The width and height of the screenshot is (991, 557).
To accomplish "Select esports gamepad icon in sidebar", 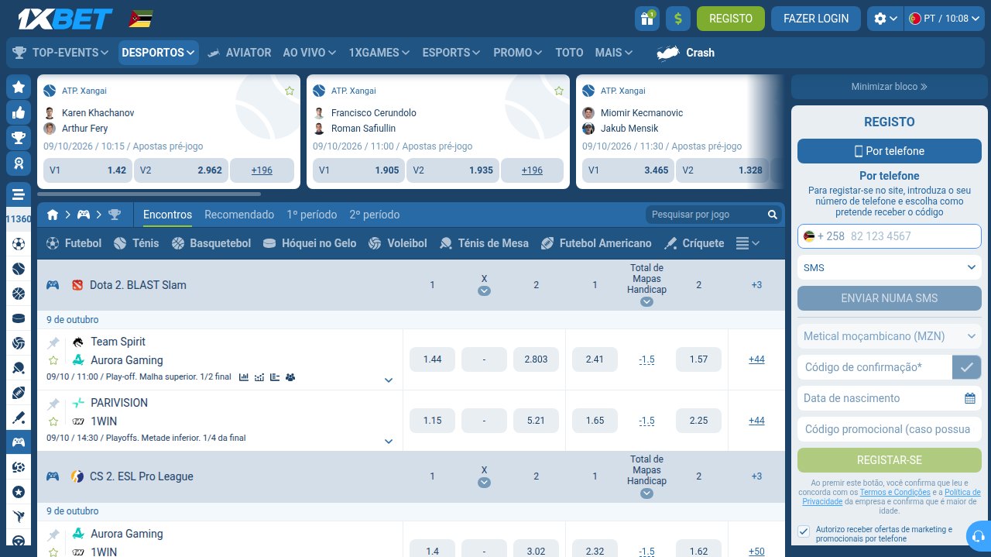I will [19, 442].
